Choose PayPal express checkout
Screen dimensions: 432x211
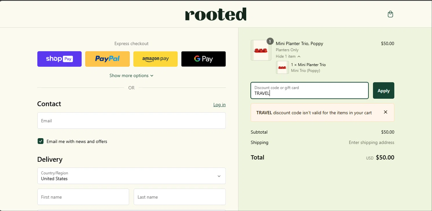point(107,59)
